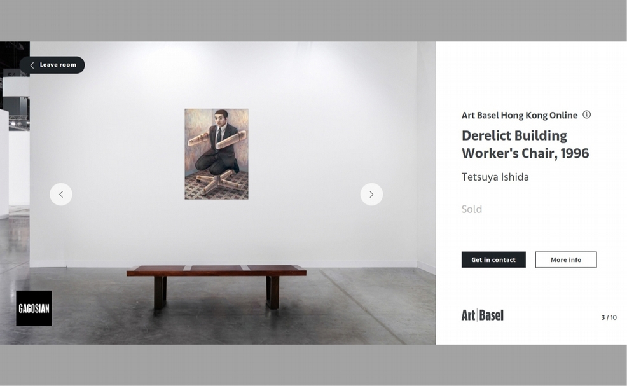Viewport: 627px width, 386px height.
Task: Click the title Derelict Building Worker's Chair
Action: coord(525,144)
